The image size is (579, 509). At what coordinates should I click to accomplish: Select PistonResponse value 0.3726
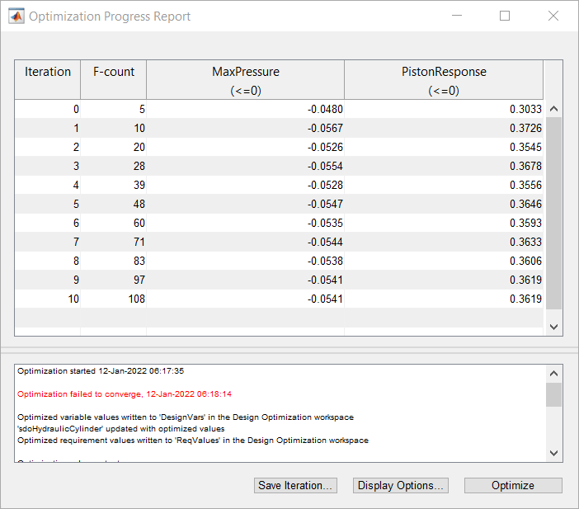(x=444, y=128)
